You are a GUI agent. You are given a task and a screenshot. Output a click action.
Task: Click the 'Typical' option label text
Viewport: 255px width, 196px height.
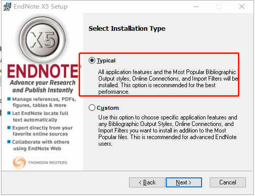[106, 60]
